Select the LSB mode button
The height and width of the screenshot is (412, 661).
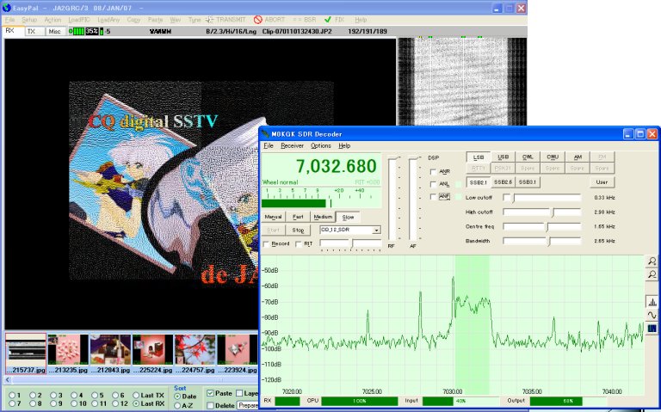click(x=478, y=157)
